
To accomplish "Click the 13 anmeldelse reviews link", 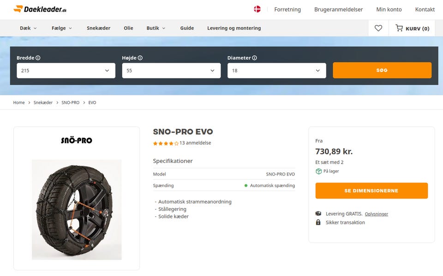I will pos(195,143).
